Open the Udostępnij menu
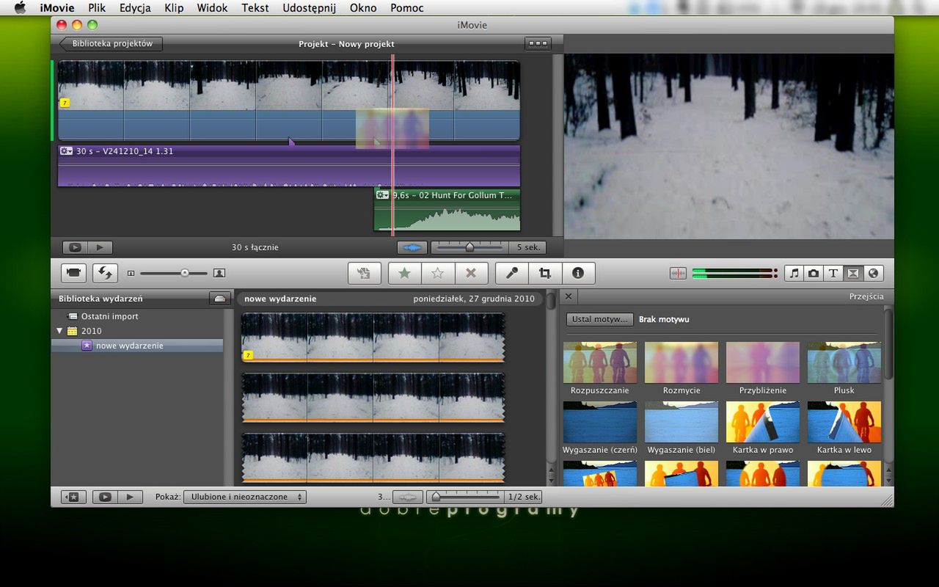939x587 pixels. (309, 8)
